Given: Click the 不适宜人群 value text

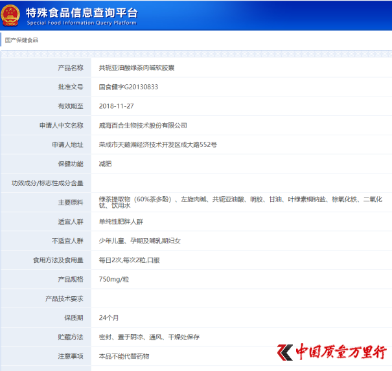Looking at the screenshot, I should tap(140, 241).
